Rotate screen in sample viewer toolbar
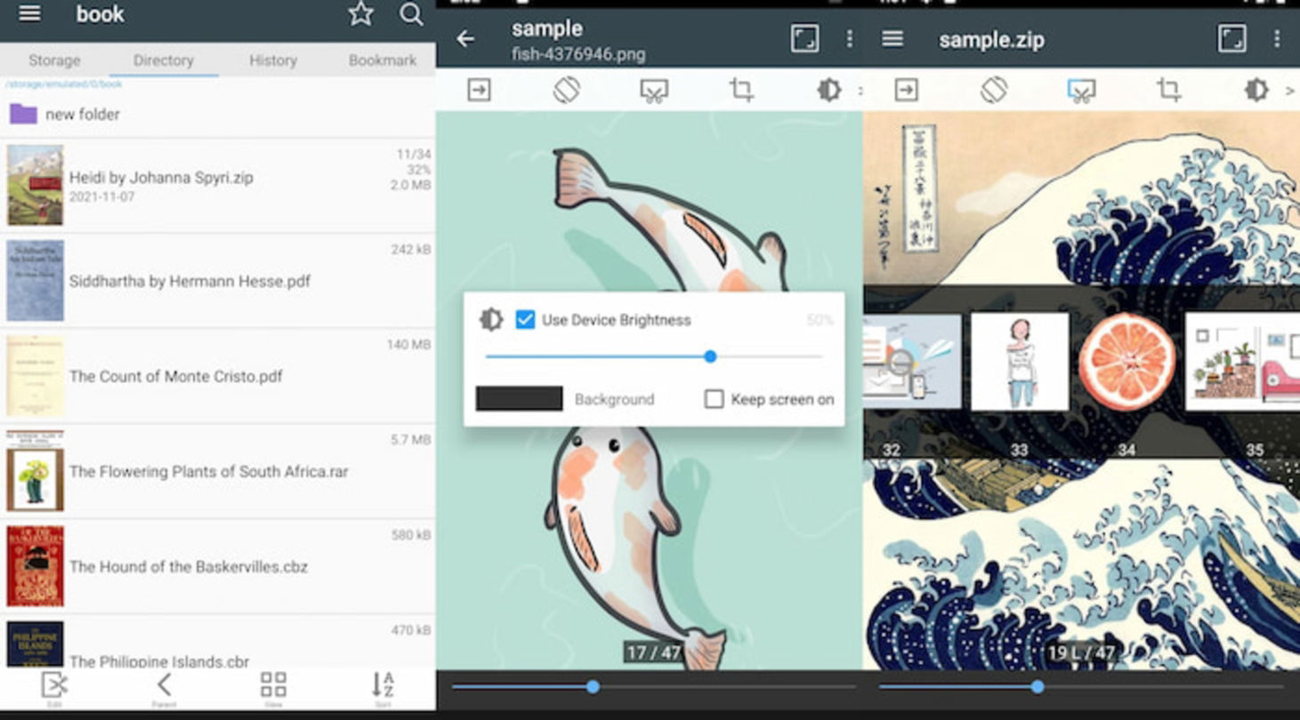The width and height of the screenshot is (1300, 720). click(x=566, y=90)
